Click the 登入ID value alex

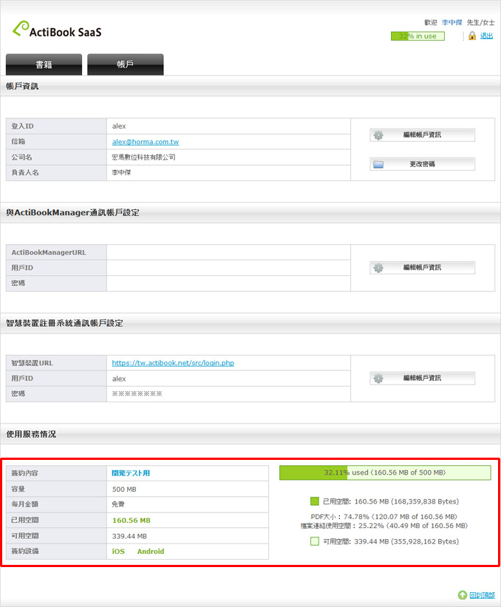pyautogui.click(x=119, y=126)
